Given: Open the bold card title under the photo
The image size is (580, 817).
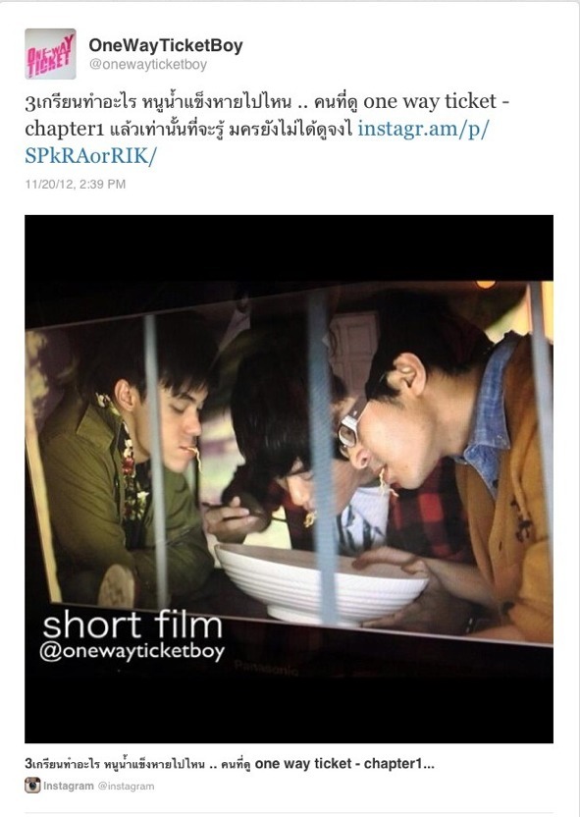Looking at the screenshot, I should point(230,764).
